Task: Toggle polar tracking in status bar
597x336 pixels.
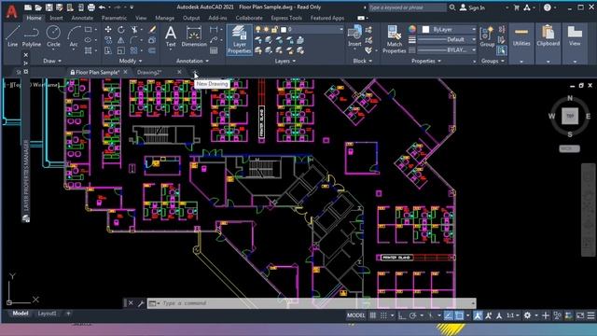Action: [x=413, y=315]
